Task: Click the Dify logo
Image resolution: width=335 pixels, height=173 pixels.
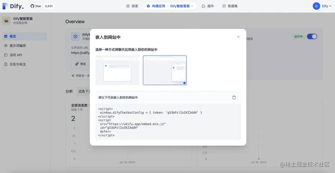Action: pos(13,6)
